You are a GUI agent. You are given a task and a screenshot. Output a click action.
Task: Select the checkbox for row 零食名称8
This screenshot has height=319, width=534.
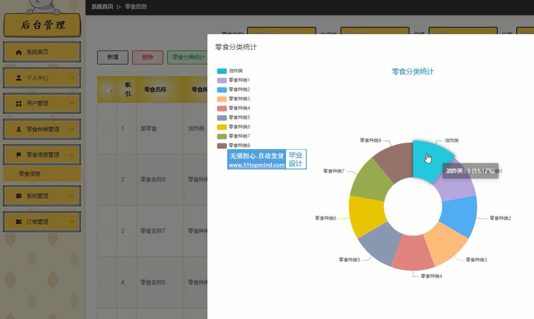104,180
